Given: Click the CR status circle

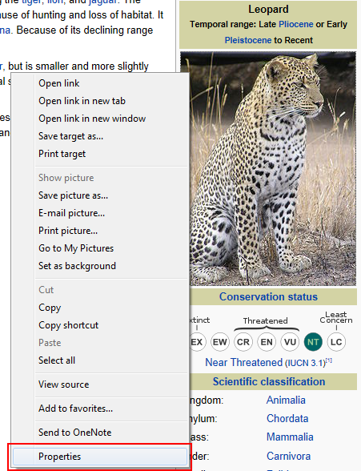Looking at the screenshot, I should [243, 342].
